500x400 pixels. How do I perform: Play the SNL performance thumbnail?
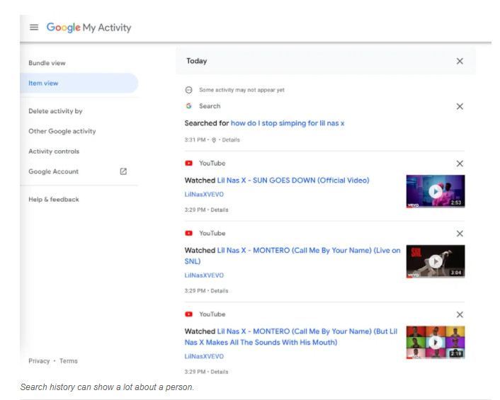(x=435, y=261)
